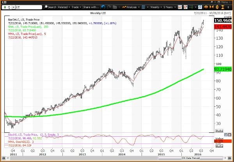The image size is (234, 162).
Task: Click the 2014 year label on time axis
Action: [x=122, y=154]
